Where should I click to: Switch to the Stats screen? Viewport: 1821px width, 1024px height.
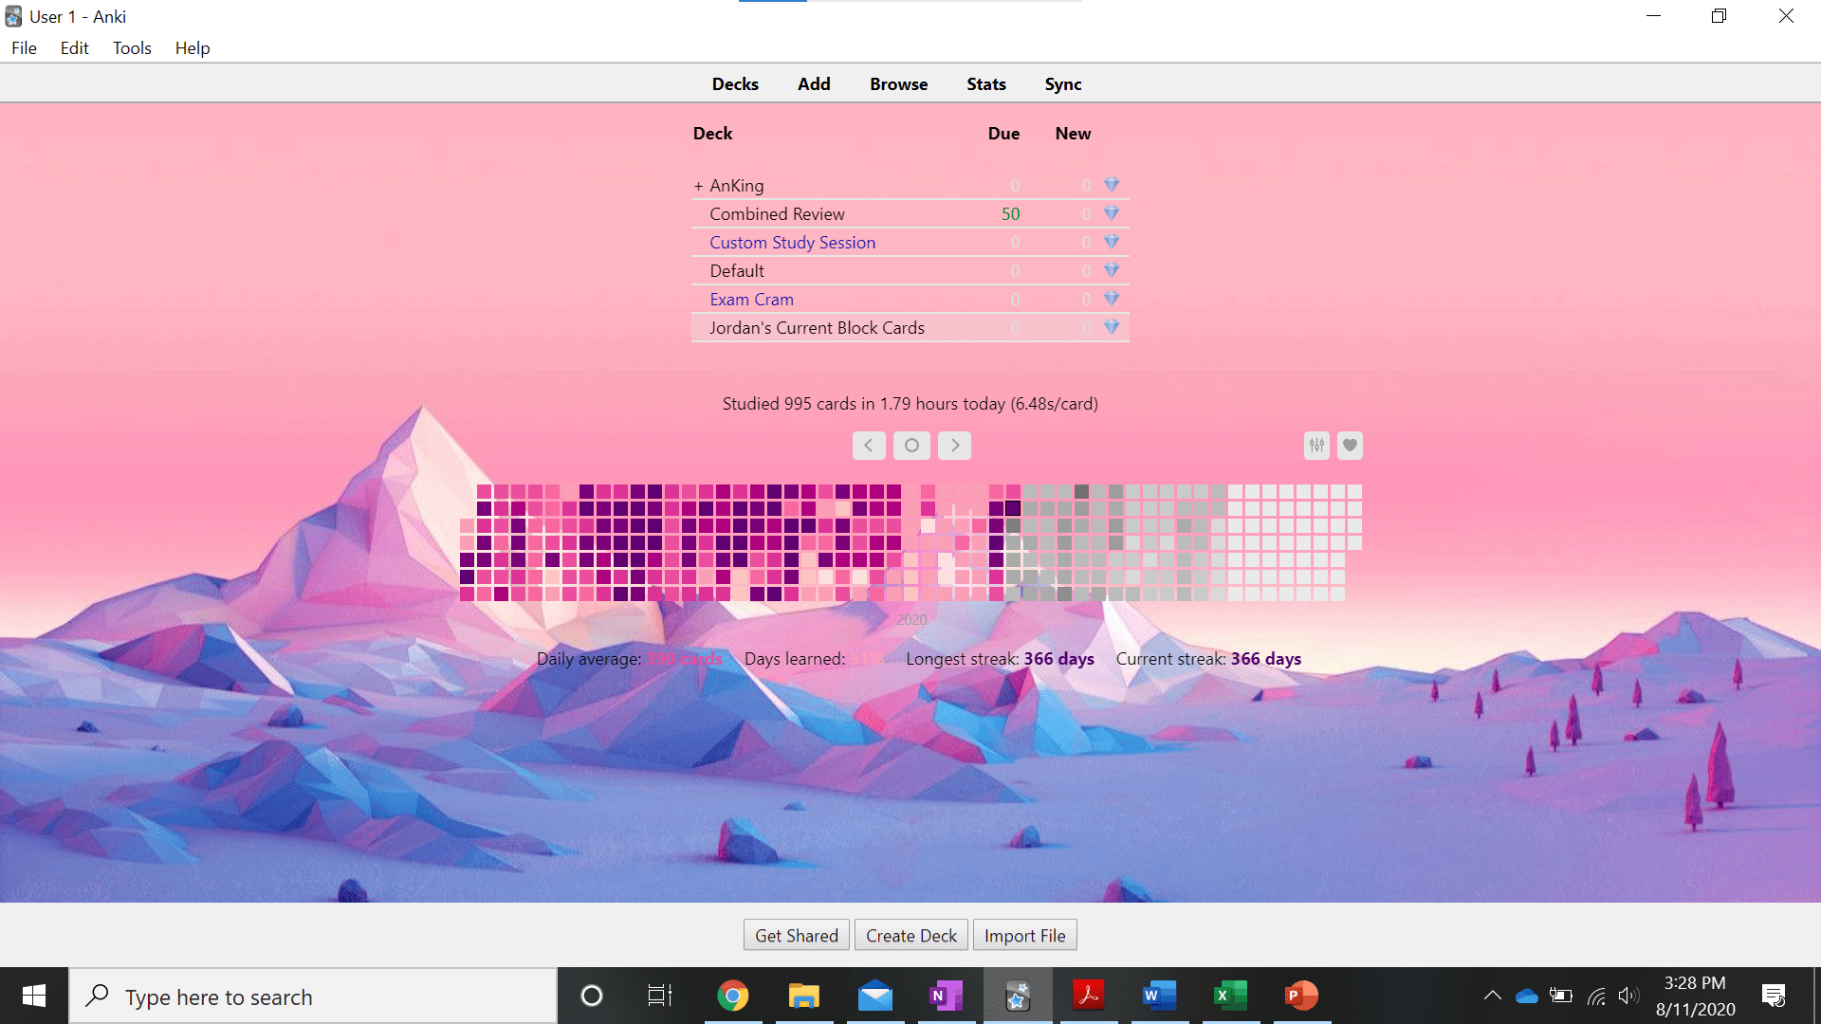985,84
